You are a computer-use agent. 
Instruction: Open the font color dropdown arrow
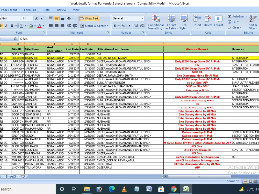[x=43, y=26]
